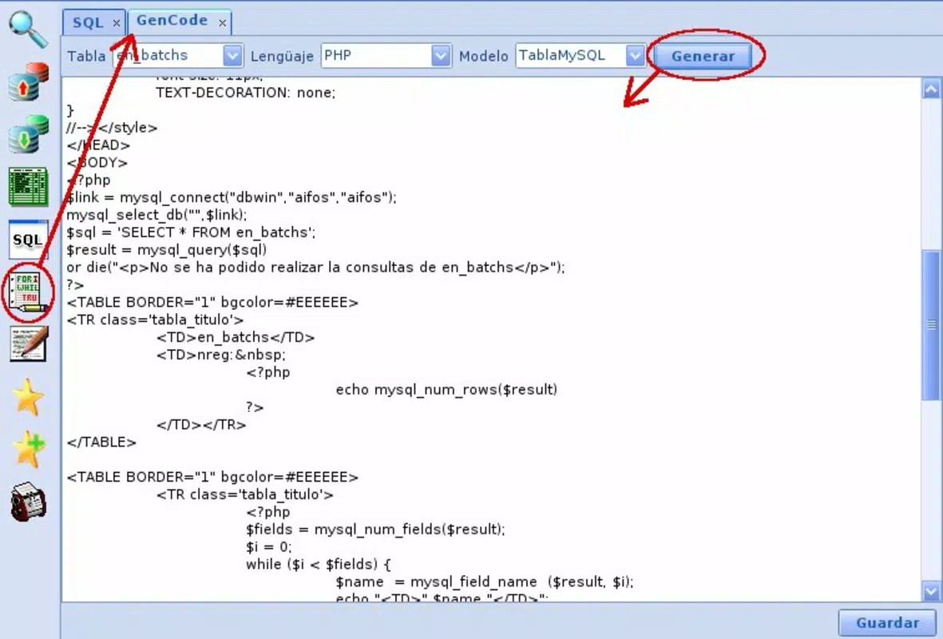Click the 'TEXT-DECORATION: none;' line

pos(245,93)
